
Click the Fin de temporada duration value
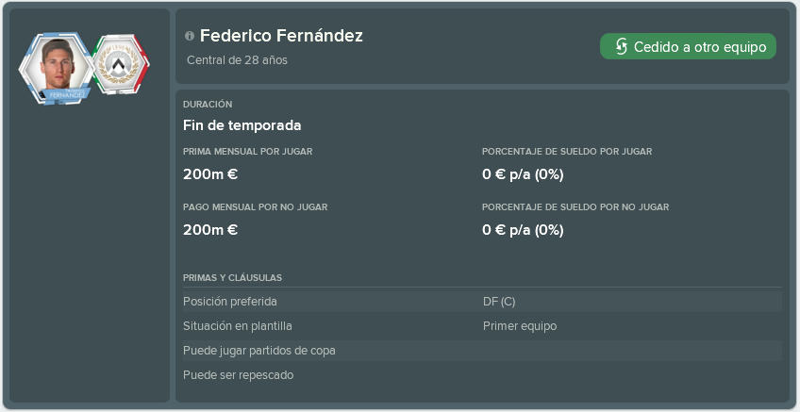pos(242,125)
